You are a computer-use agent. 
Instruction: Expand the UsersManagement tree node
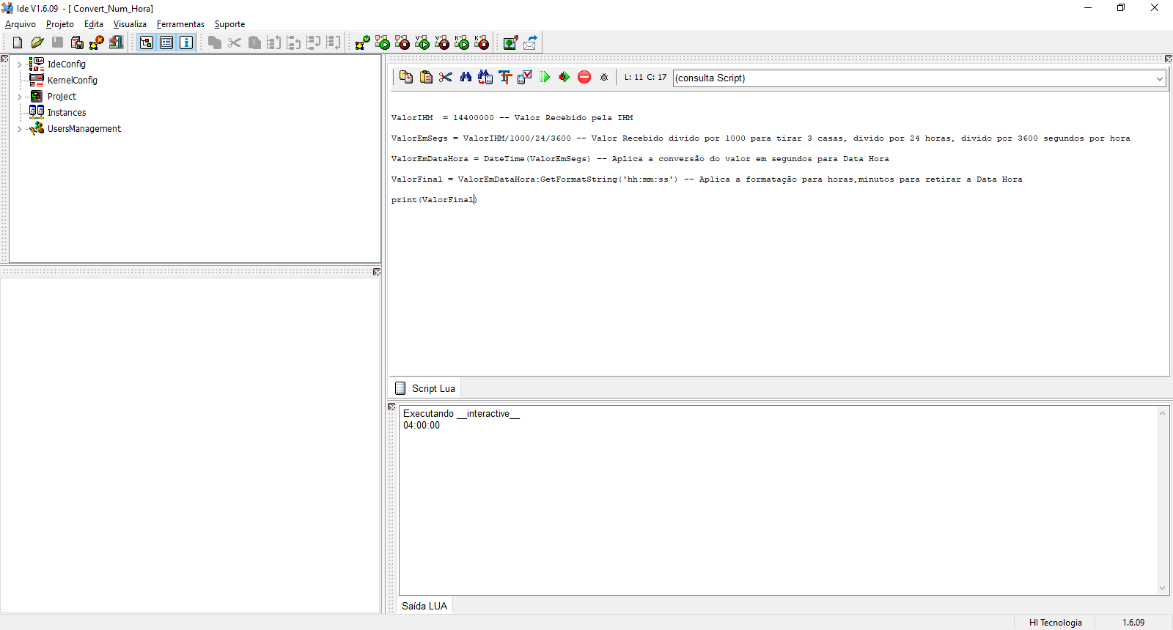pos(19,129)
